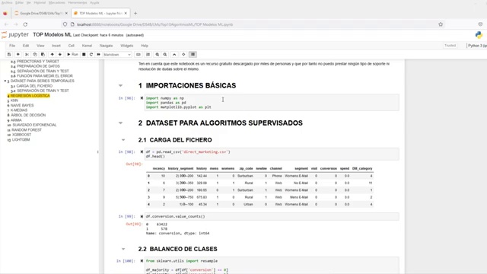The width and height of the screenshot is (487, 274).
Task: Click the df.conversion.value_counts() code cell
Action: (272, 216)
